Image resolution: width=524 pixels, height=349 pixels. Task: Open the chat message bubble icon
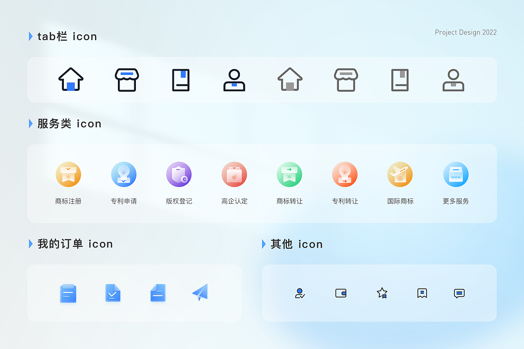(459, 293)
